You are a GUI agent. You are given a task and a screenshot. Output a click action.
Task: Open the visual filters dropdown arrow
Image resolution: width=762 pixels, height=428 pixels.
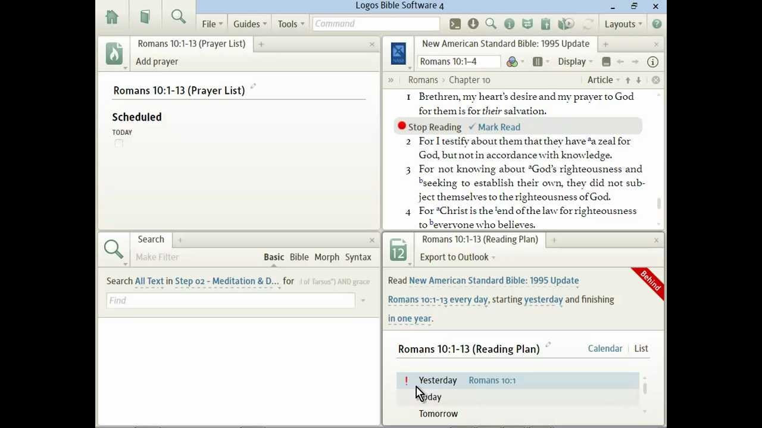coord(523,62)
